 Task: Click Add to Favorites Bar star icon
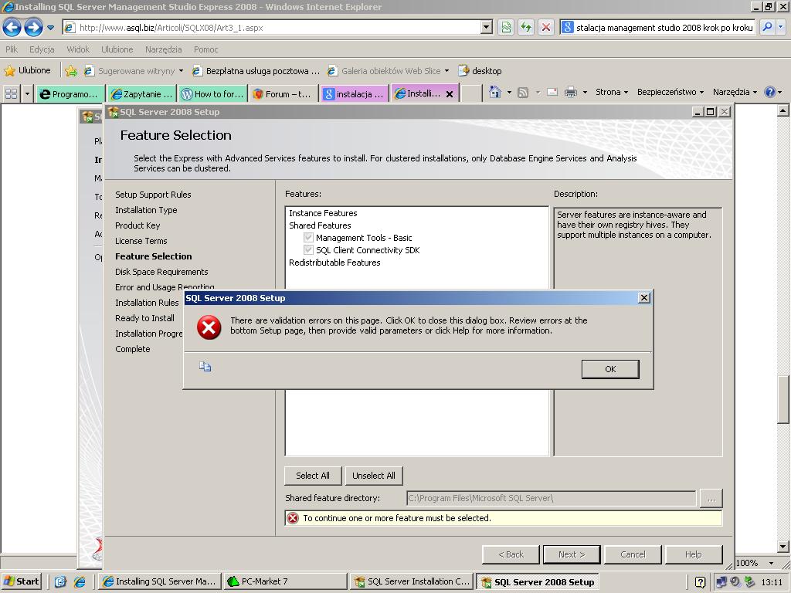click(71, 70)
